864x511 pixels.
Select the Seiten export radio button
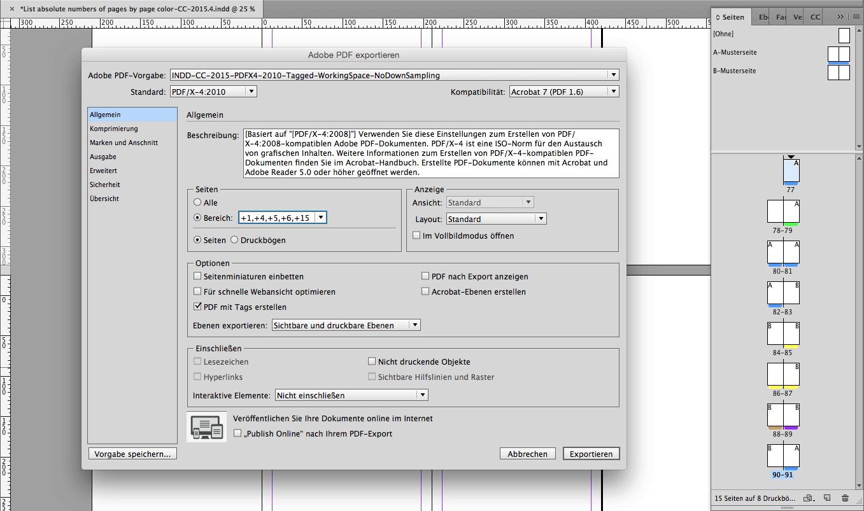click(x=197, y=240)
